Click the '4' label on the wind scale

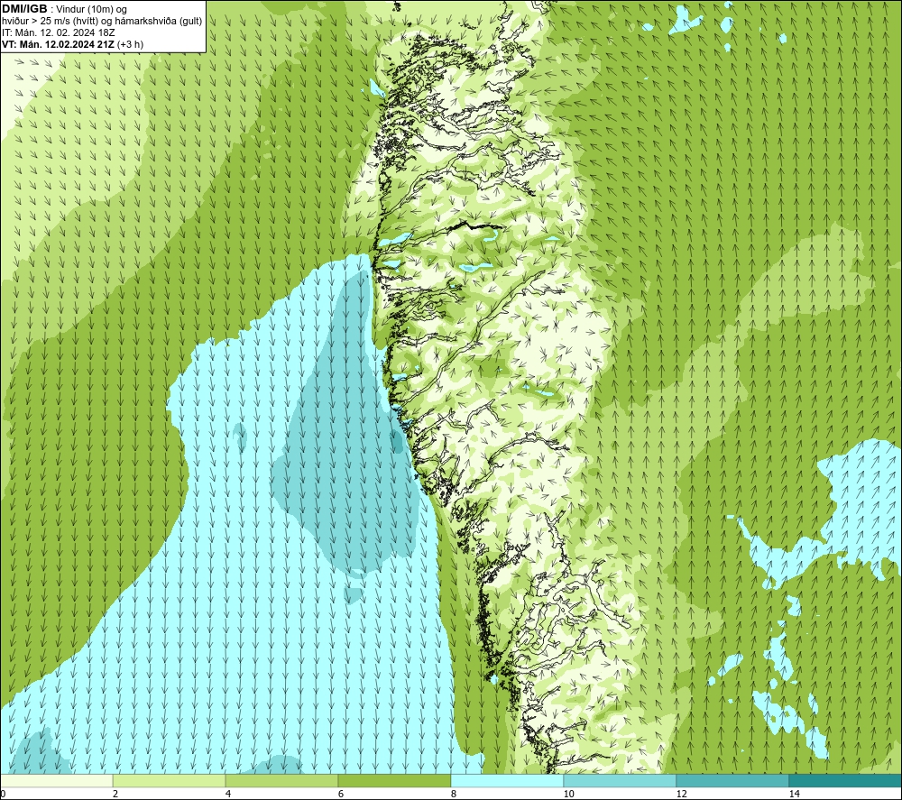228,794
